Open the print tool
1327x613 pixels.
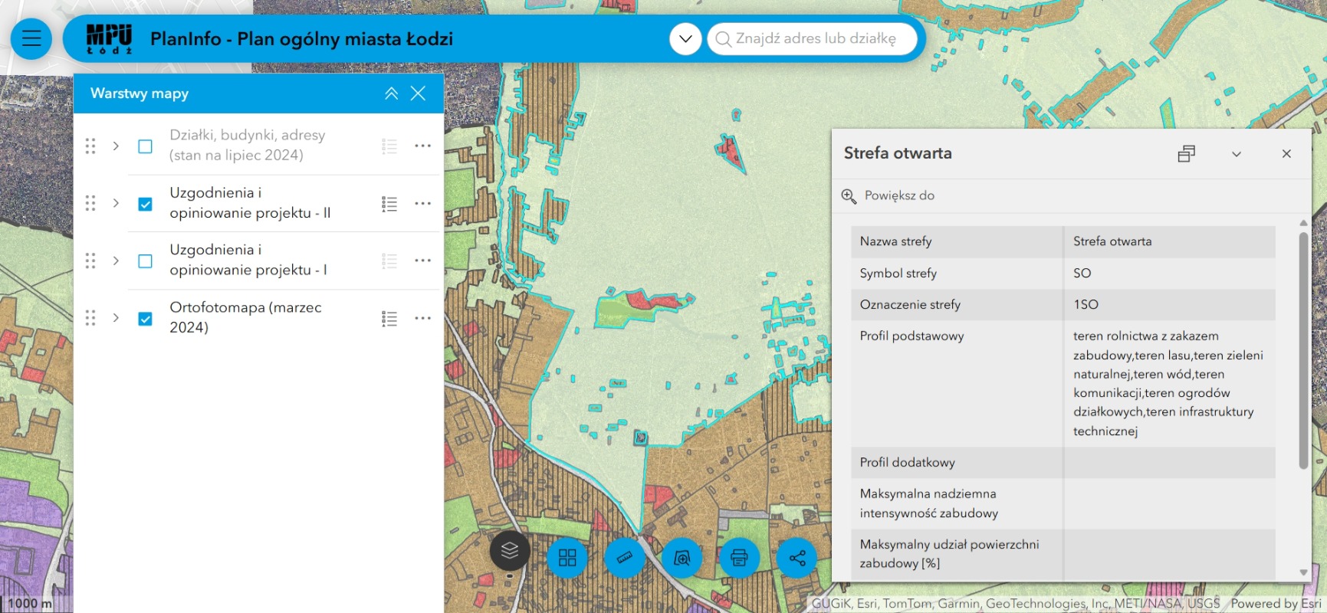click(740, 557)
